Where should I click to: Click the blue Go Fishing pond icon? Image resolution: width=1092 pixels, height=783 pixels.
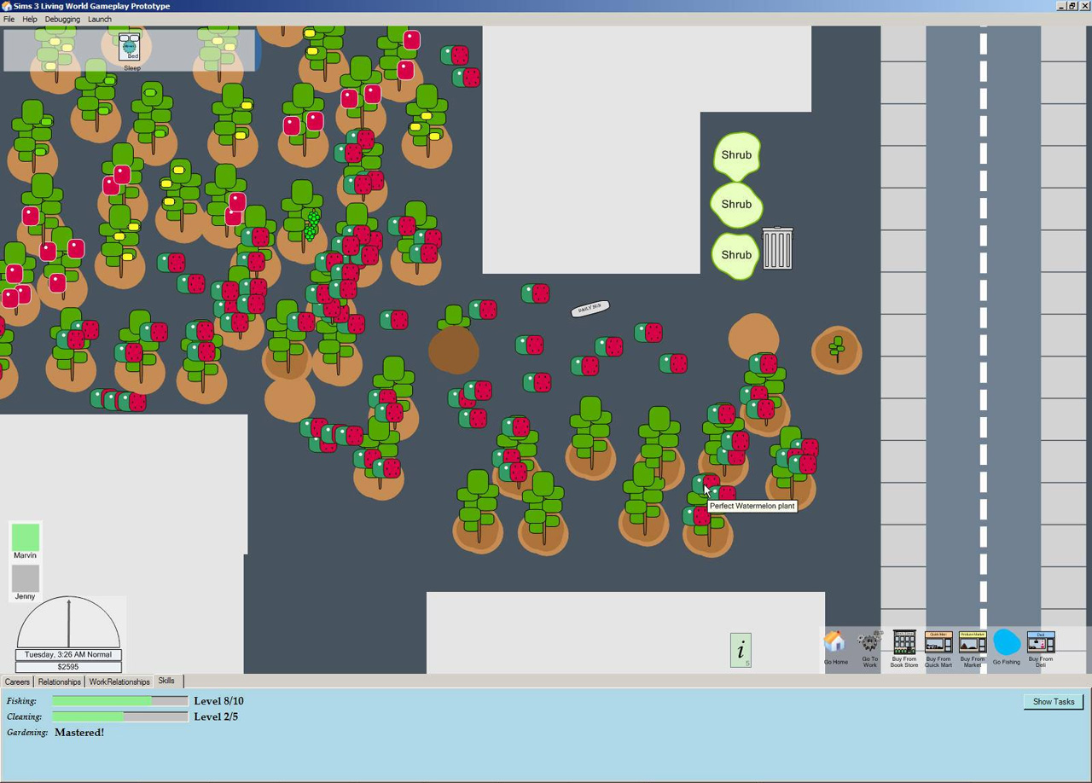coord(1007,642)
